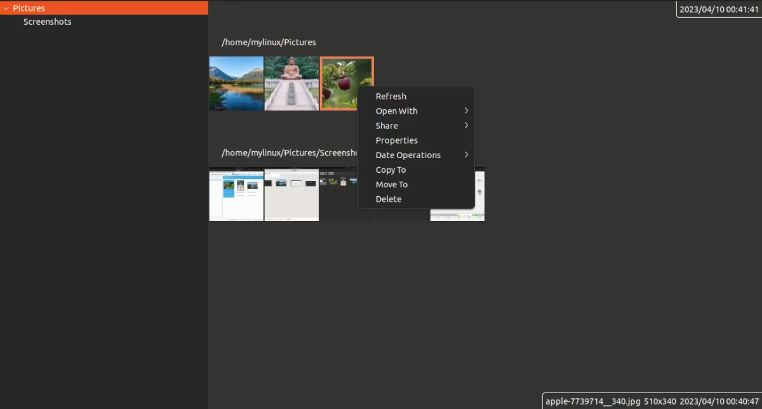Open the Screenshots folder in tree

pos(47,22)
